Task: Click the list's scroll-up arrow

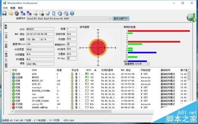Action: 189,70
